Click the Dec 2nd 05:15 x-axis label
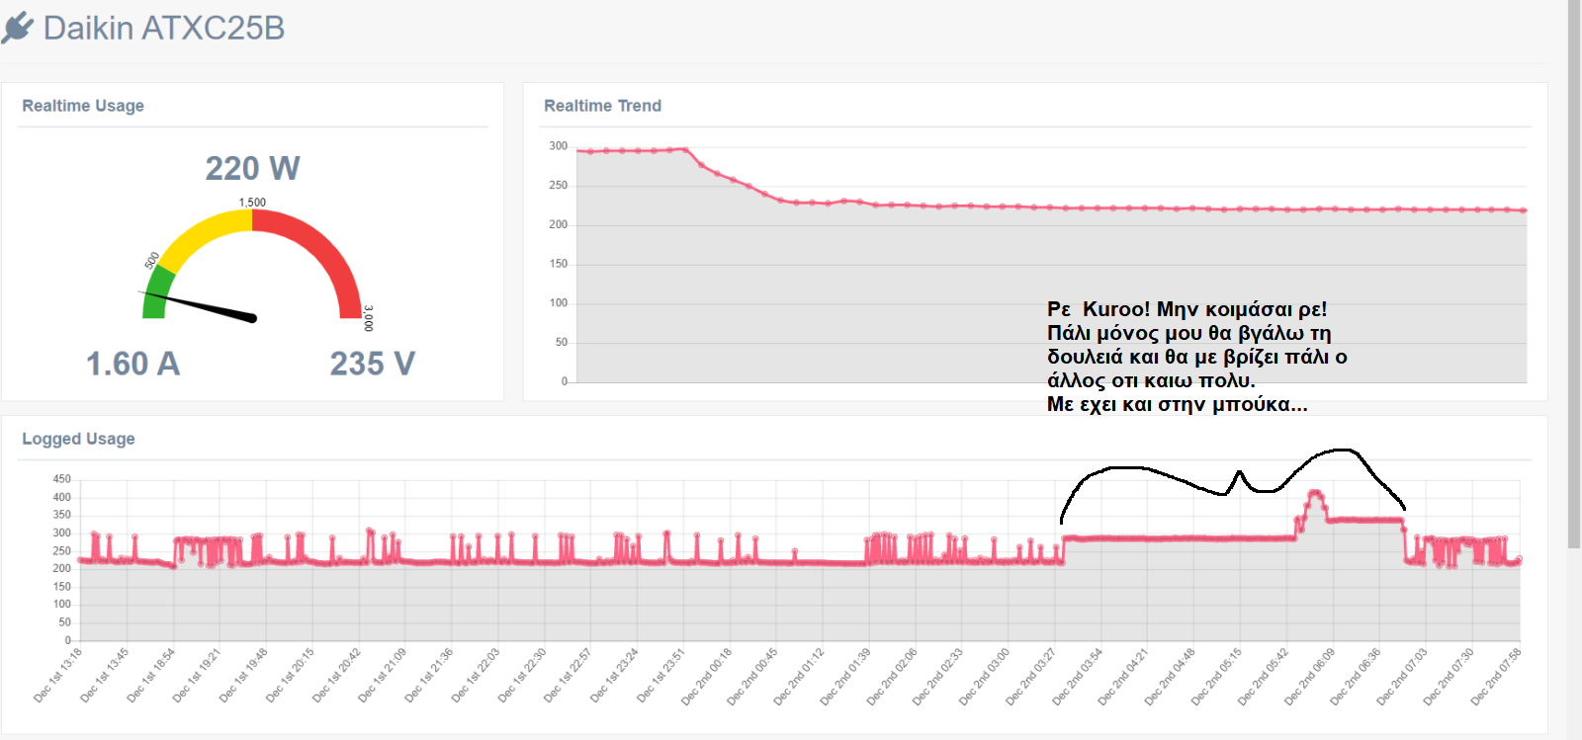The image size is (1582, 740). click(x=1216, y=676)
